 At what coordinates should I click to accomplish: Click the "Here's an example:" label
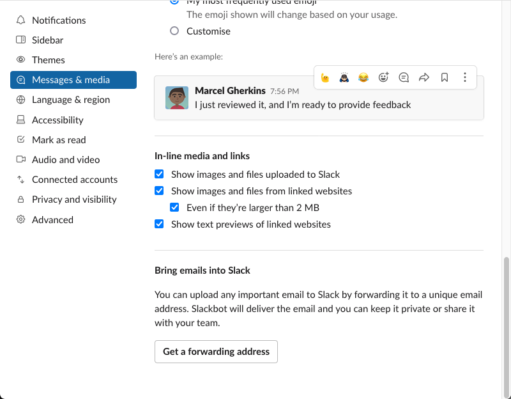tap(188, 57)
